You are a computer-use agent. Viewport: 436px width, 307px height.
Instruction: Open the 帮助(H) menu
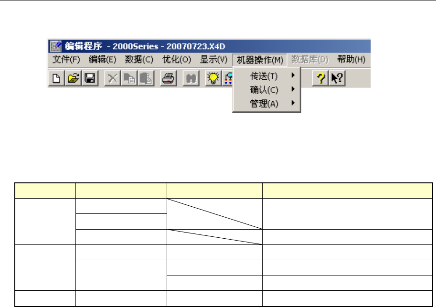(x=351, y=60)
